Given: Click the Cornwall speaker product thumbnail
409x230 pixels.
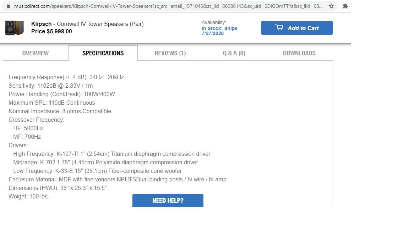Looking at the screenshot, I should coord(15,28).
